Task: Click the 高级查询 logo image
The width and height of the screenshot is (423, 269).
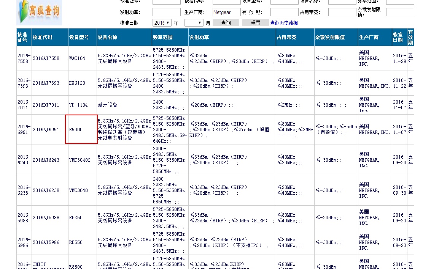Action: pos(40,13)
